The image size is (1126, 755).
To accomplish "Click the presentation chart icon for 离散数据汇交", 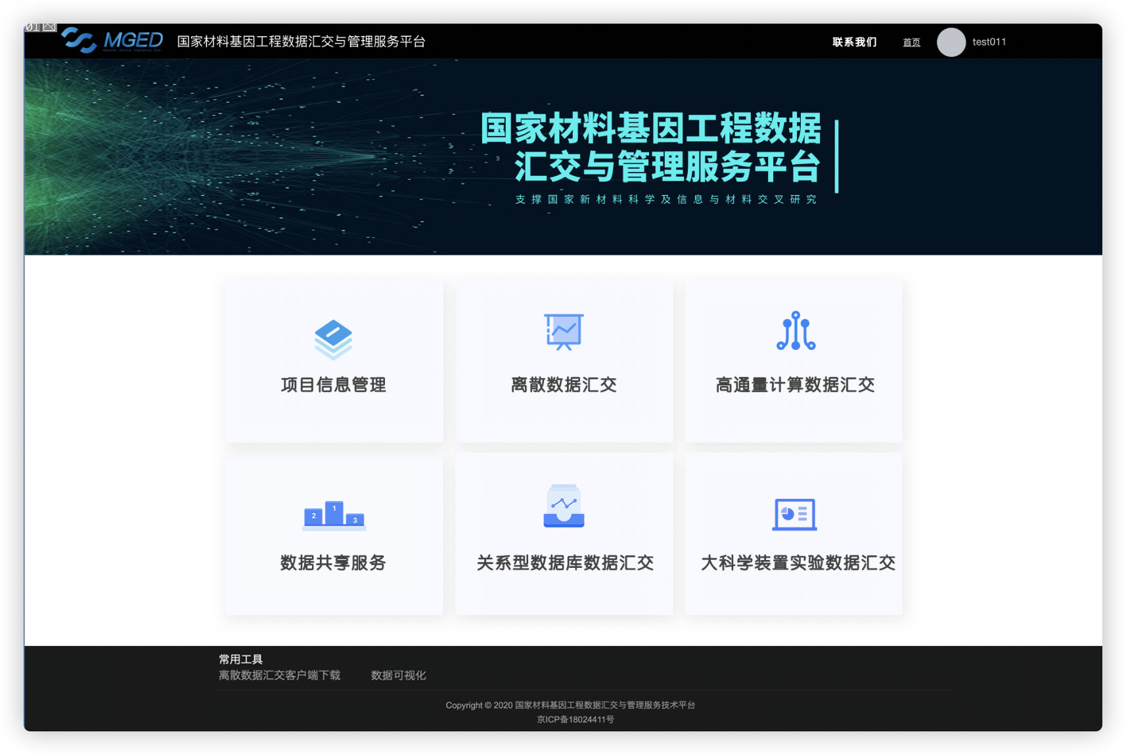I will pyautogui.click(x=564, y=332).
